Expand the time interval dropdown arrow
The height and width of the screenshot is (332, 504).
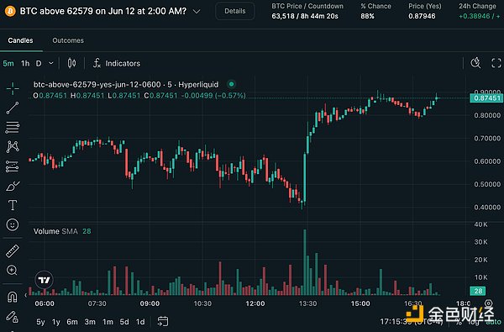(50, 63)
